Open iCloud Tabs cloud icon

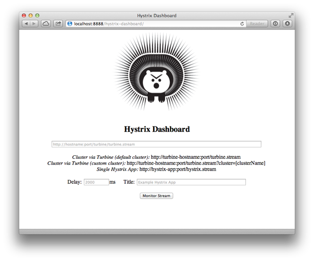(x=46, y=24)
